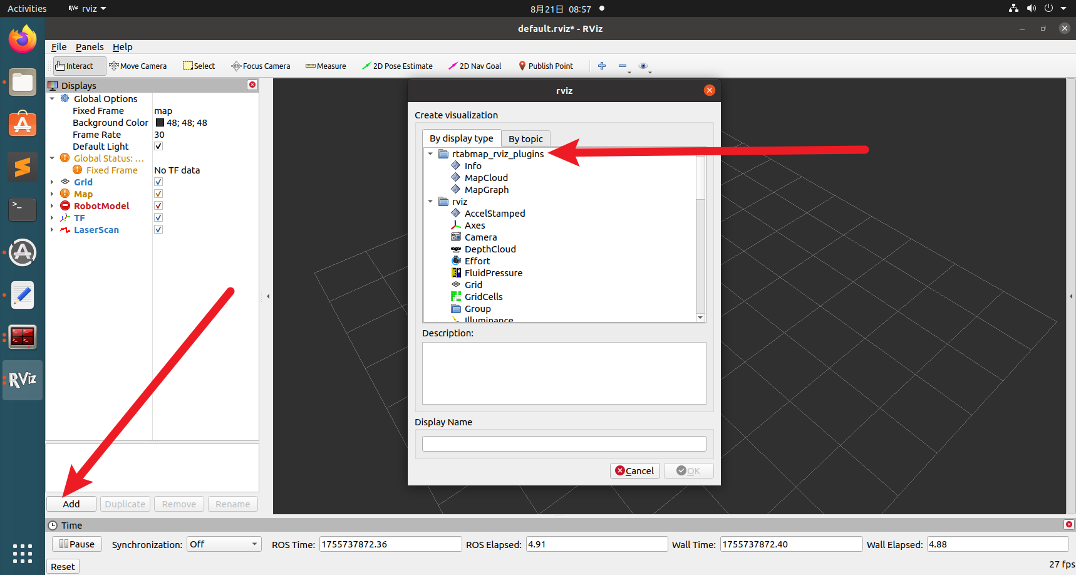The height and width of the screenshot is (575, 1076).
Task: Collapse the rtabmap_rviz_plugins folder
Action: (430, 154)
